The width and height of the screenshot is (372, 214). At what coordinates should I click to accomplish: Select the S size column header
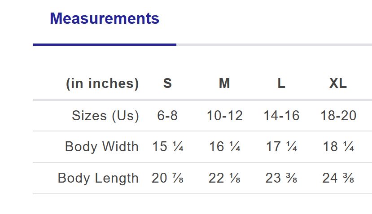[167, 83]
